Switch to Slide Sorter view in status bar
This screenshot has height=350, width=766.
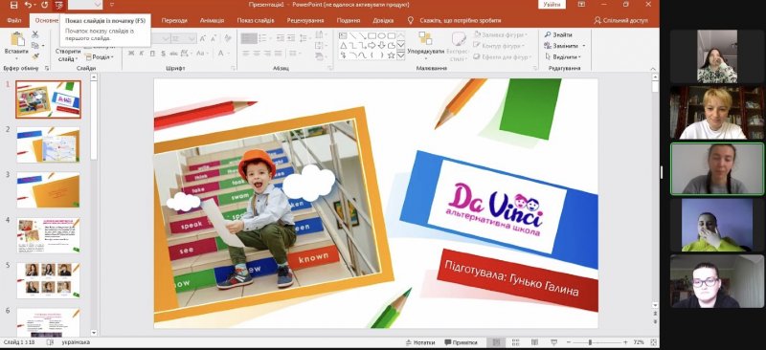[x=515, y=342]
